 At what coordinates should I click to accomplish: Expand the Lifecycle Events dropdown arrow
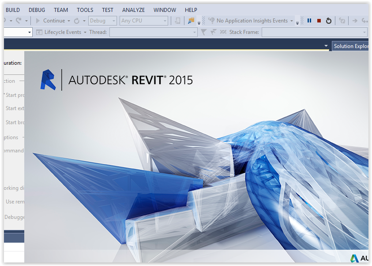pos(85,32)
